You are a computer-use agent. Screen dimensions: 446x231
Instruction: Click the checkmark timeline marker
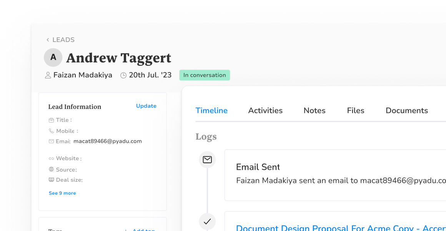207,221
